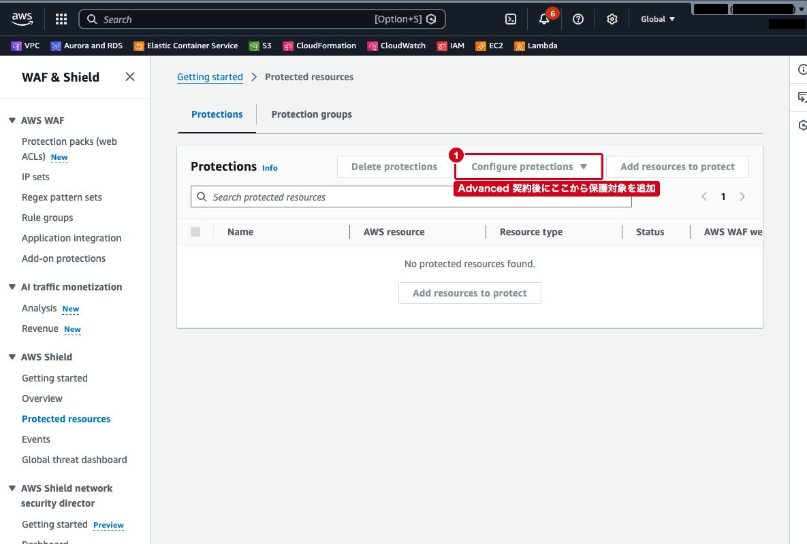Image resolution: width=807 pixels, height=544 pixels.
Task: Click the Amazon Q icon in the search box
Action: click(x=431, y=19)
